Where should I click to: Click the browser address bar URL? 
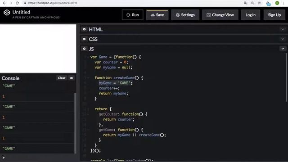pos(53,3)
